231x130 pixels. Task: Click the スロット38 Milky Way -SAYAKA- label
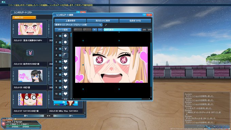[x=64, y=111]
